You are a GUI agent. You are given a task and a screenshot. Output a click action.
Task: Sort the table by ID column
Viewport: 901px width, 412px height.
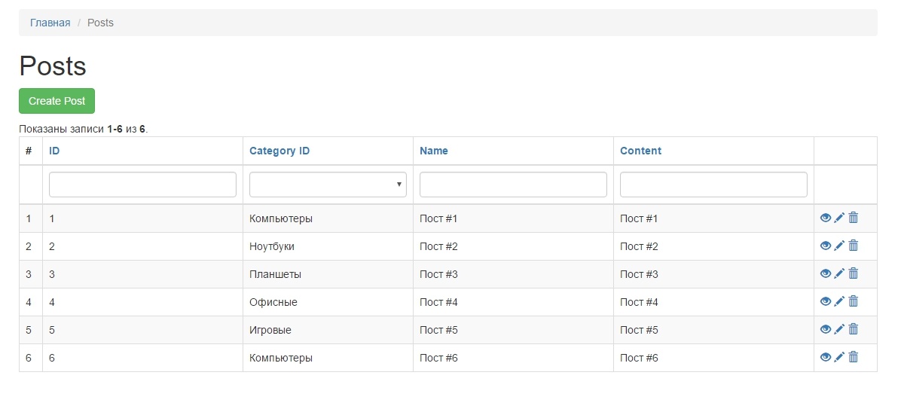tap(54, 151)
